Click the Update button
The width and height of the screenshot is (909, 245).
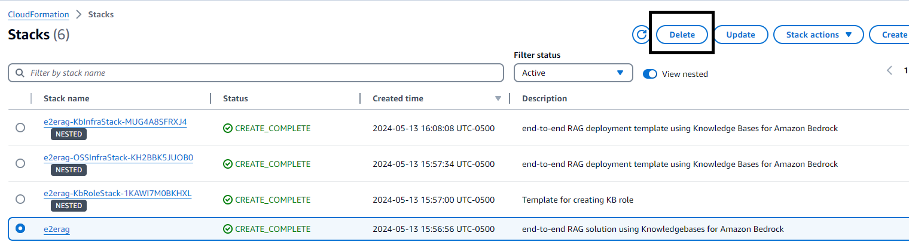pyautogui.click(x=740, y=35)
